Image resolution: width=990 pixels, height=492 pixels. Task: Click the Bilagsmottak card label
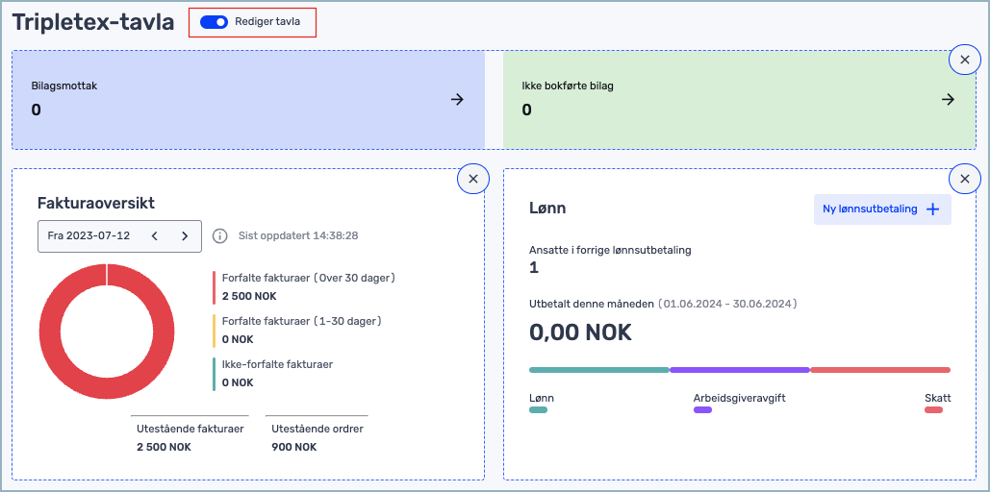click(x=64, y=86)
